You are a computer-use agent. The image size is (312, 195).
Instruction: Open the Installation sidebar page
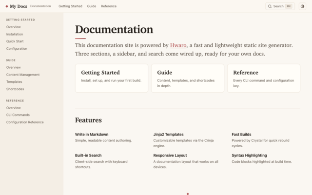point(15,34)
